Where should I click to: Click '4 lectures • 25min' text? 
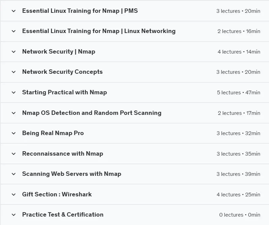[238, 195]
